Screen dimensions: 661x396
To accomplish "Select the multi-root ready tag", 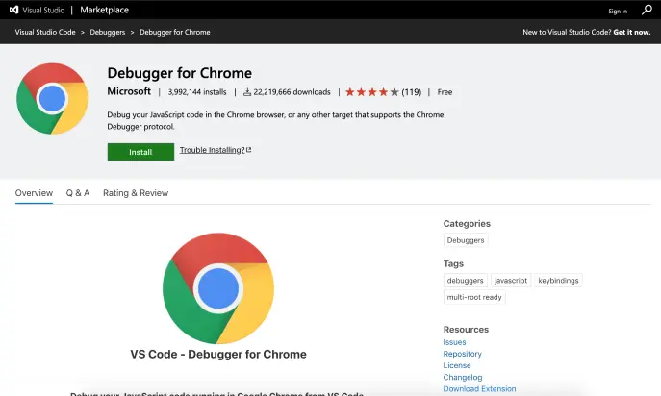I will click(x=474, y=297).
